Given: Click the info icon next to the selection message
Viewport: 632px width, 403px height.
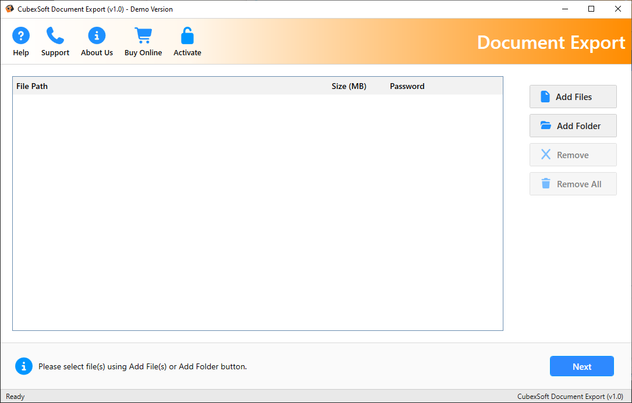Looking at the screenshot, I should [x=24, y=366].
